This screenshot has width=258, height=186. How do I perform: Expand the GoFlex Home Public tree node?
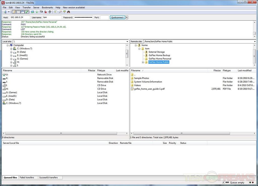(143, 62)
